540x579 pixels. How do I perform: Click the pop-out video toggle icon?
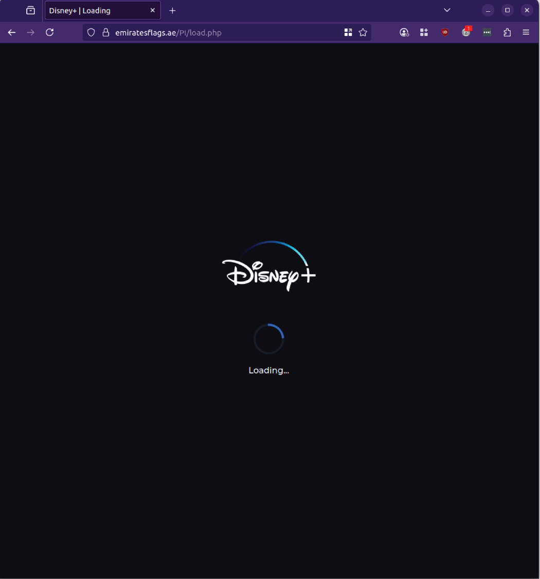[x=348, y=32]
